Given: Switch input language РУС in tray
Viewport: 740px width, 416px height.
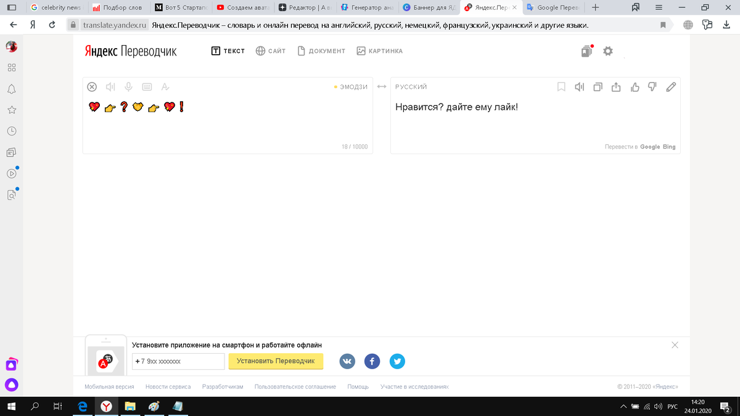Looking at the screenshot, I should 673,406.
